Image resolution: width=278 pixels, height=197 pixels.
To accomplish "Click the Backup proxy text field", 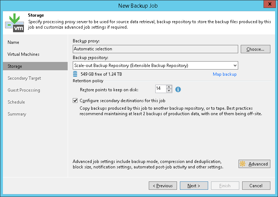I will coord(155,49).
